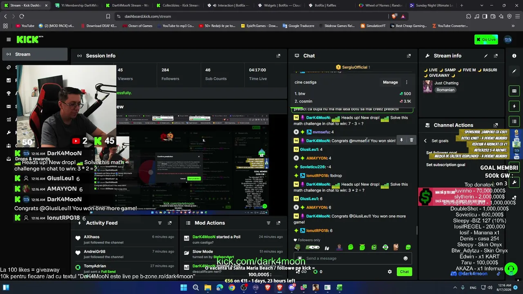Filter the Mod Actions list
Screen dimensions: 523x294
coord(268,223)
